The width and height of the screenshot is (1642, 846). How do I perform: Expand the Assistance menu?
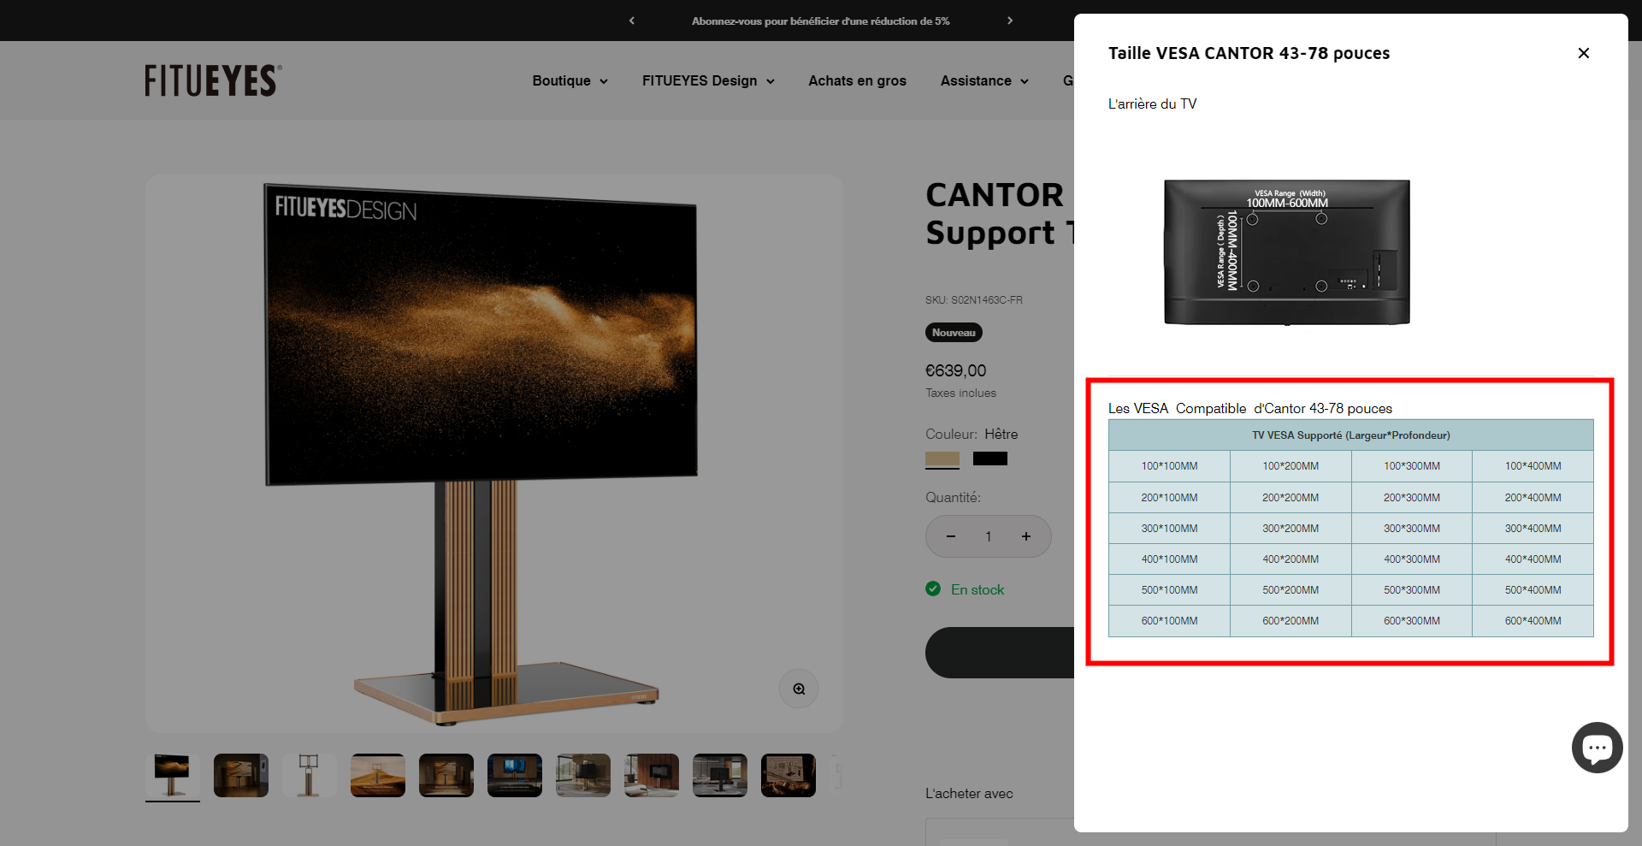pyautogui.click(x=984, y=80)
